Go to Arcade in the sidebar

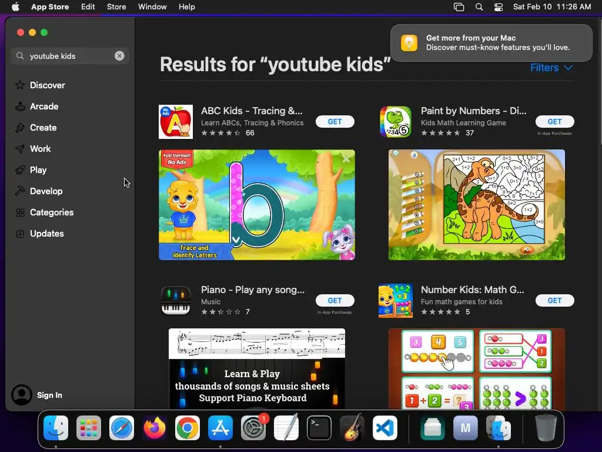[x=37, y=107]
